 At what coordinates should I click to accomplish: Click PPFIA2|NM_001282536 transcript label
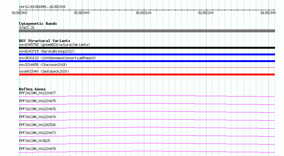coord(37,125)
